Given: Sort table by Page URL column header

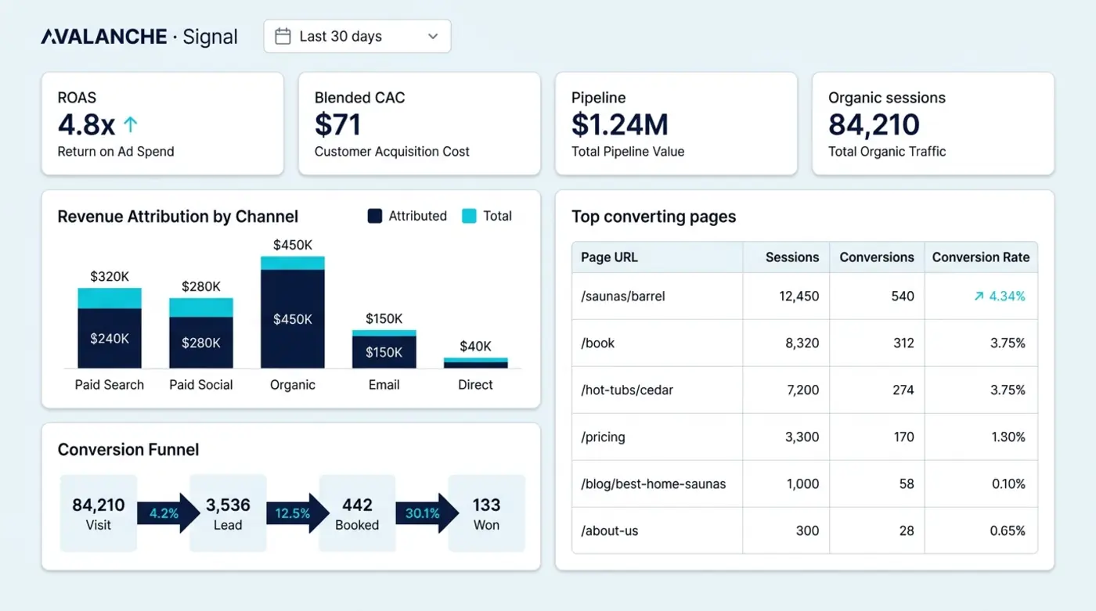Looking at the screenshot, I should coord(657,257).
